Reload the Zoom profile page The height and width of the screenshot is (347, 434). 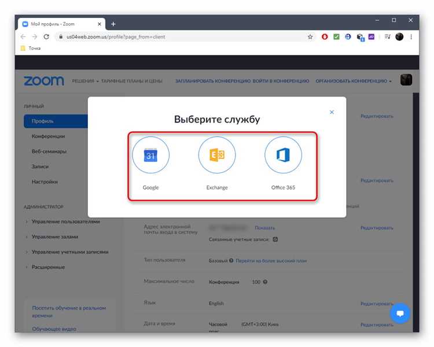tap(46, 37)
